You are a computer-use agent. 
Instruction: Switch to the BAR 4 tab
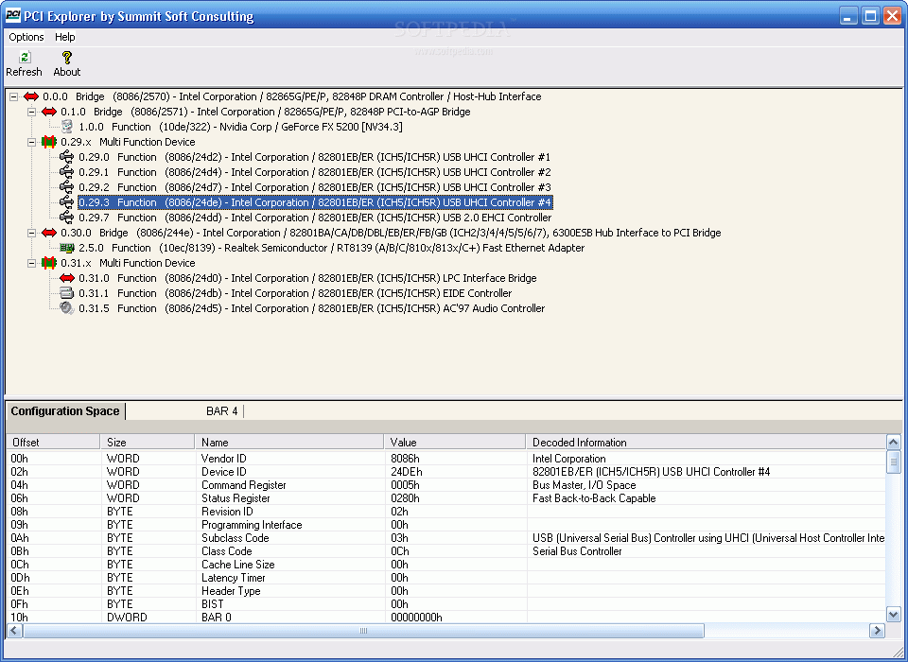click(221, 411)
